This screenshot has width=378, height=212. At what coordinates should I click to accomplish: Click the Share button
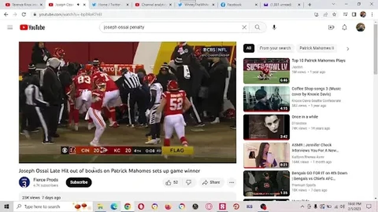(x=211, y=183)
